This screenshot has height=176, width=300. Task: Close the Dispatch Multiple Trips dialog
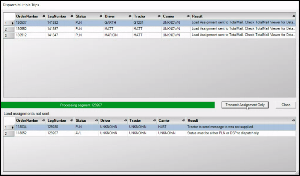(x=286, y=105)
